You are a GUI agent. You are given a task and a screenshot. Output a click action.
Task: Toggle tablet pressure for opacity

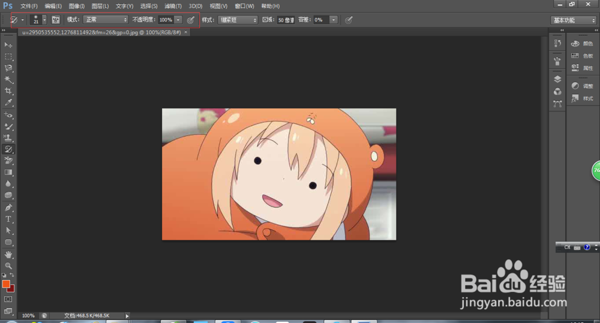191,20
